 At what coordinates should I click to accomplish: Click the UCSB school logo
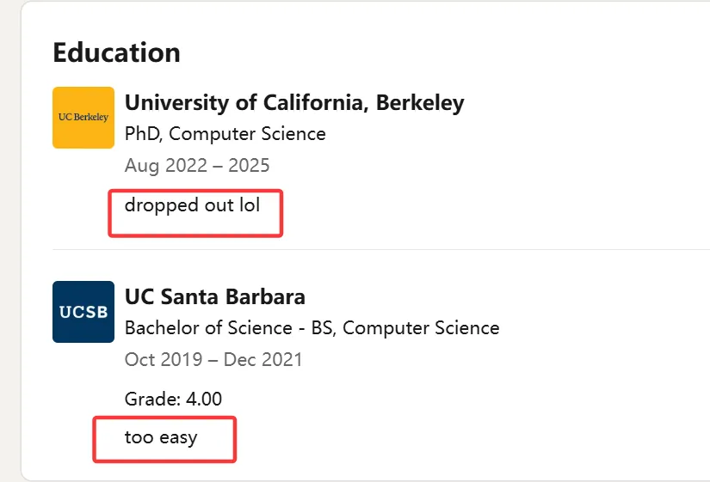[83, 312]
